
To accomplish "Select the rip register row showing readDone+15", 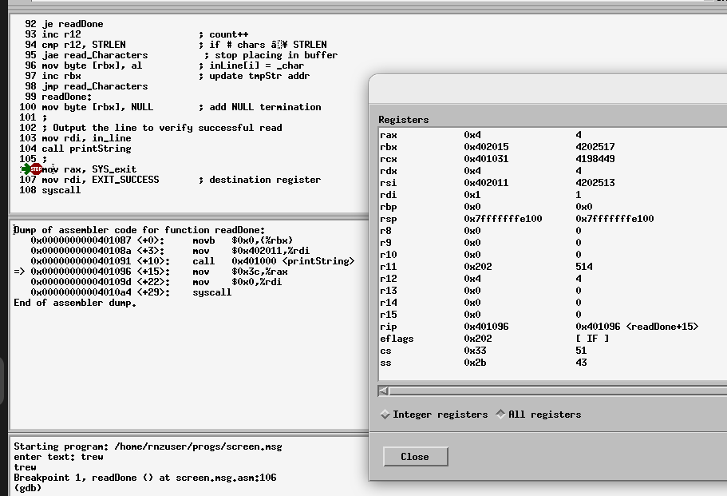I will pyautogui.click(x=553, y=327).
